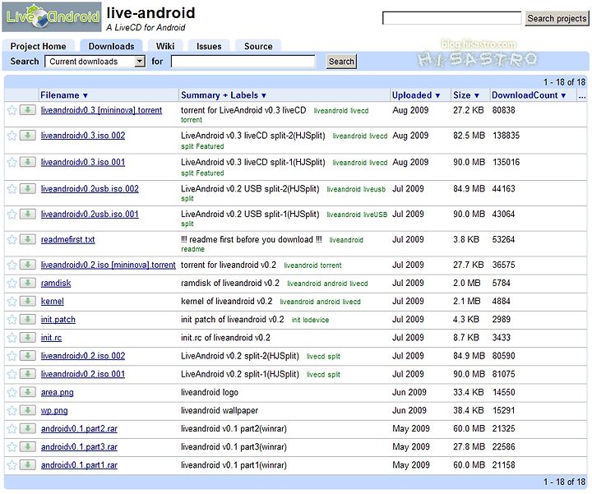
Task: Open the Issues tab
Action: [209, 46]
